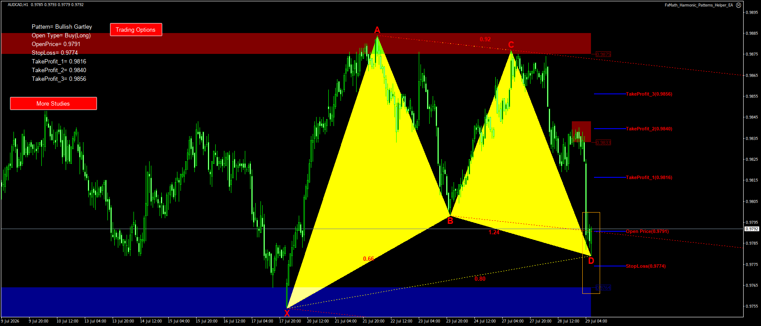Select pattern point label B

tap(450, 221)
